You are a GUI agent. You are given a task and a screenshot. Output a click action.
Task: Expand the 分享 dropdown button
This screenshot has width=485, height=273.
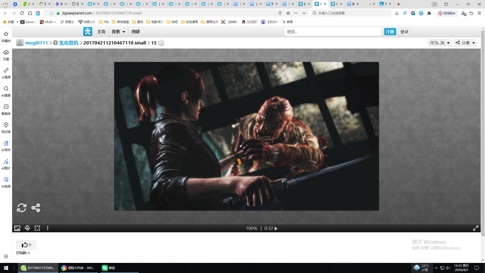(x=465, y=43)
